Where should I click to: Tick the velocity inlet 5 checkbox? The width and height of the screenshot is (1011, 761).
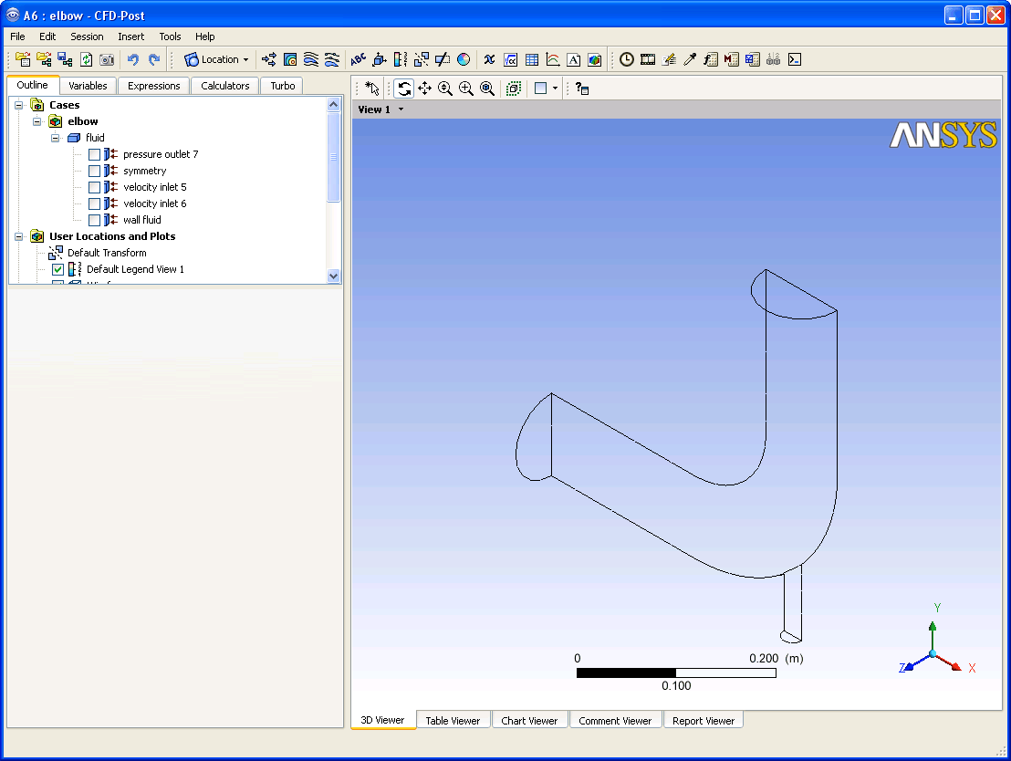coord(94,187)
